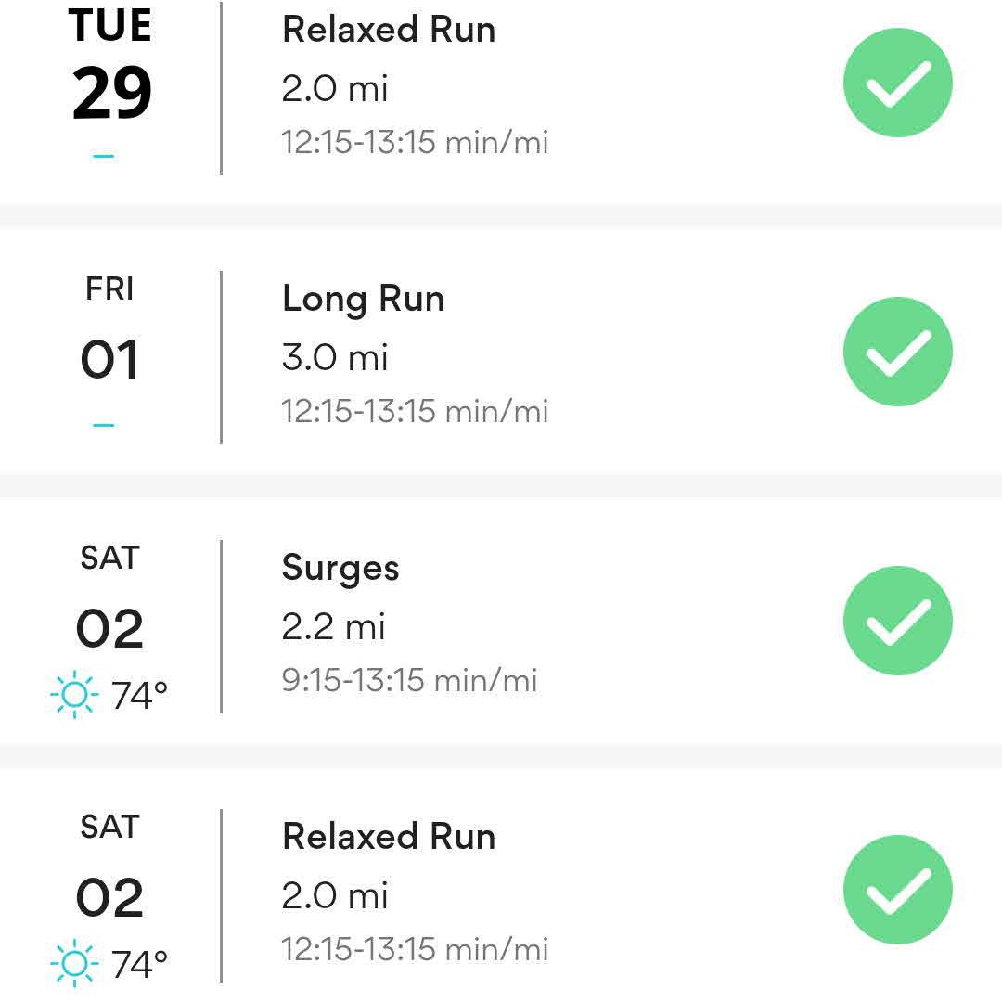1002x1002 pixels.
Task: Tap the checkmark for Saturday's Relaxed Run
Action: pyautogui.click(x=897, y=889)
